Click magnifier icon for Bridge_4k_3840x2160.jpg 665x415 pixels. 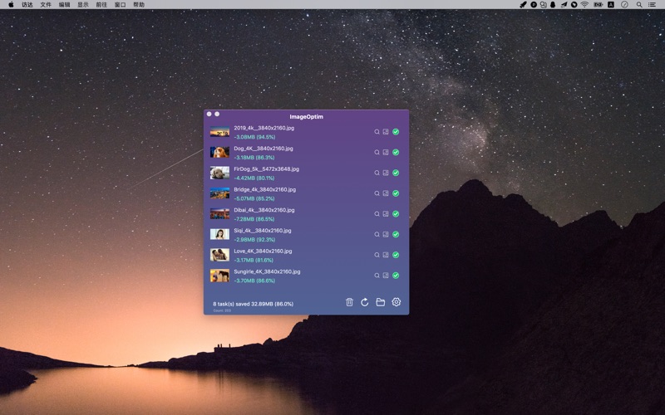(x=377, y=193)
